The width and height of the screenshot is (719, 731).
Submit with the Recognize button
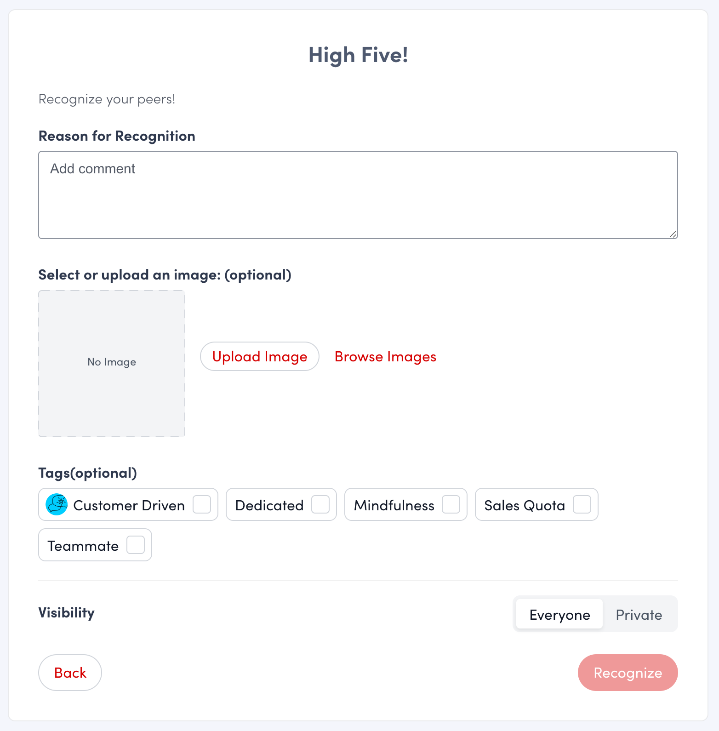(x=628, y=673)
